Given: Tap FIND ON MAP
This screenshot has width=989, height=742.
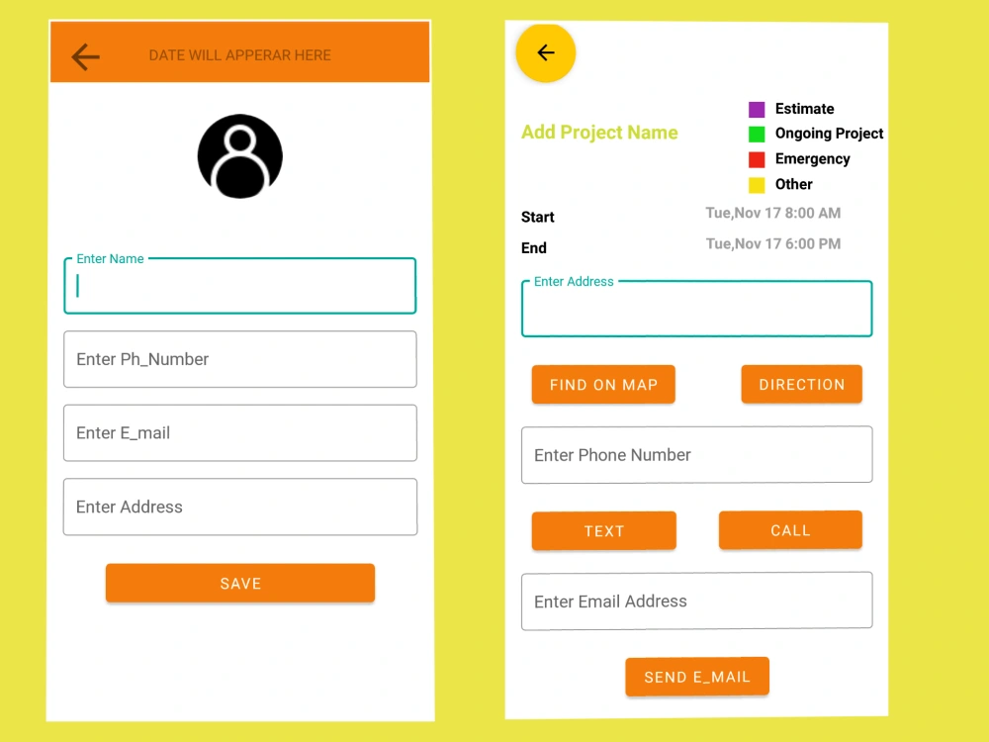Looking at the screenshot, I should (x=603, y=384).
